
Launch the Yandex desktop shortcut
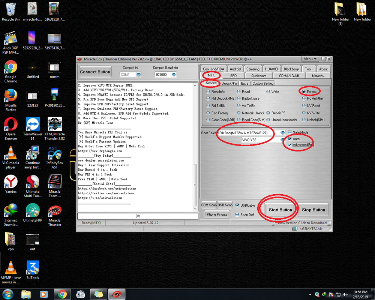[10, 184]
